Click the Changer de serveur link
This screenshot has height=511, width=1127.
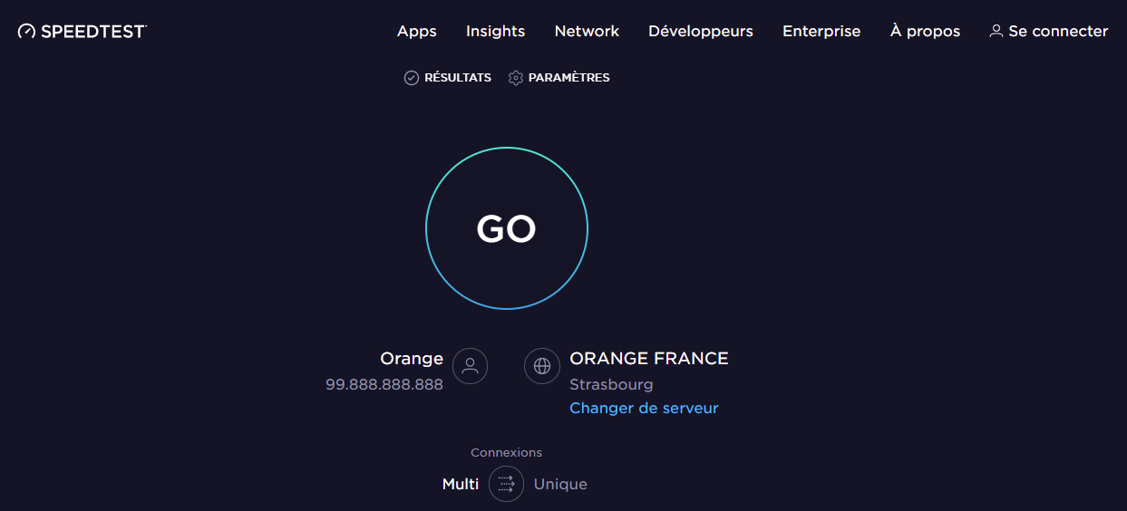644,408
